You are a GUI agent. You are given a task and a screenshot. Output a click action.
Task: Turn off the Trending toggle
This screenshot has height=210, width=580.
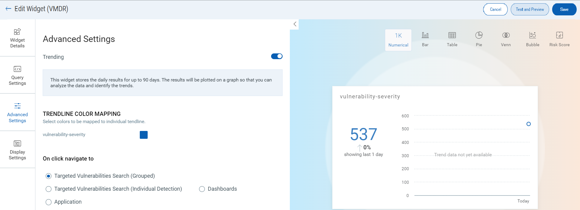pyautogui.click(x=277, y=56)
